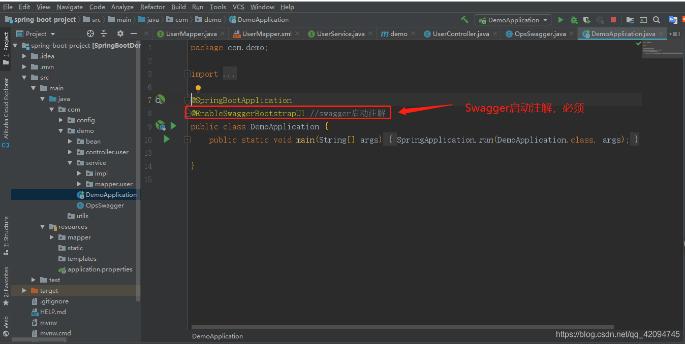
Task: Start the debugger with the bug icon
Action: (x=574, y=19)
